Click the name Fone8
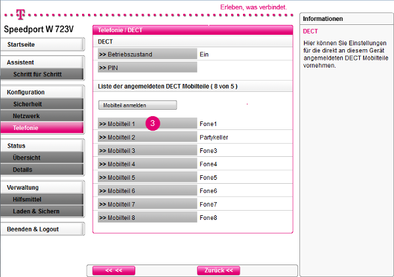 pyautogui.click(x=208, y=218)
